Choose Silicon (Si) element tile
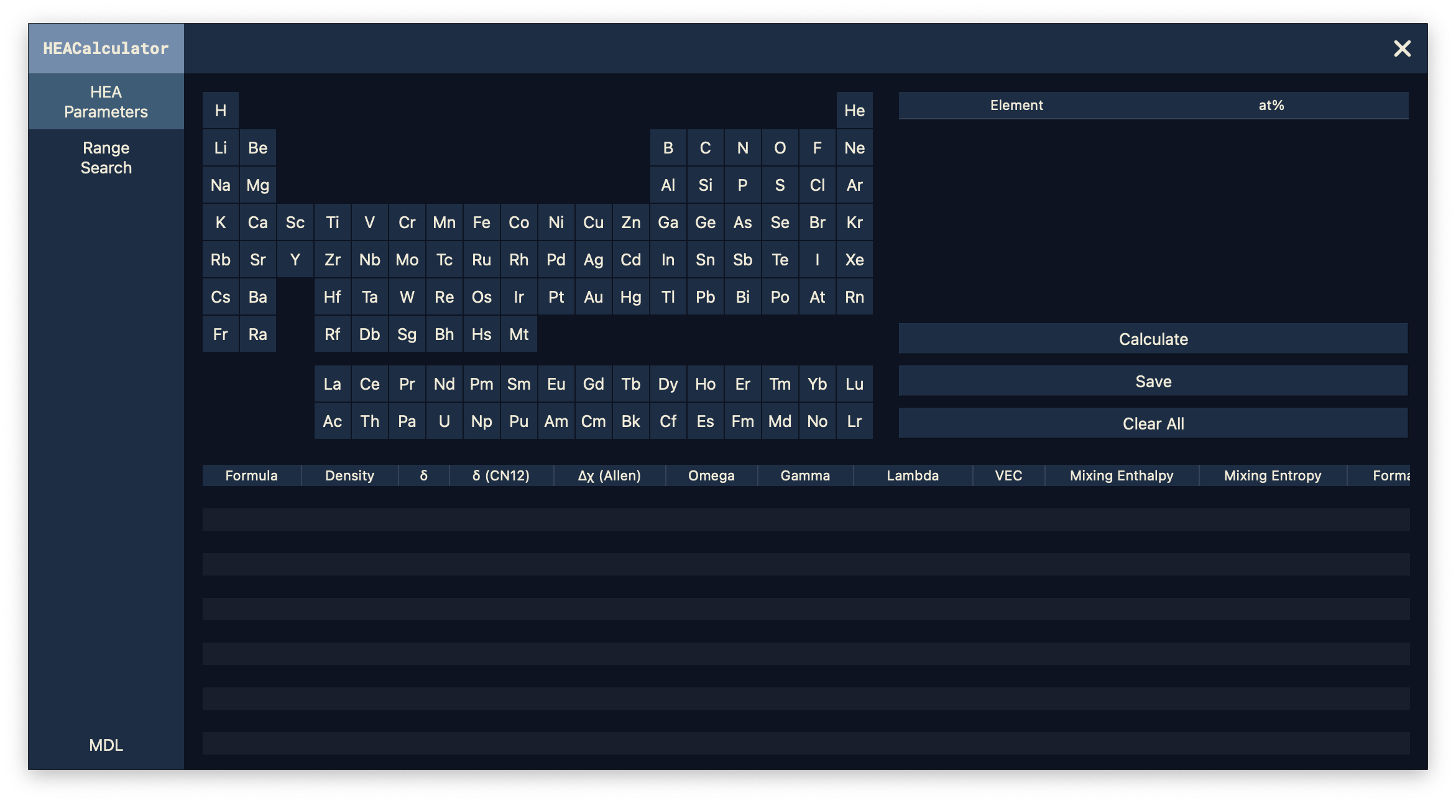The width and height of the screenshot is (1456, 803). point(706,185)
